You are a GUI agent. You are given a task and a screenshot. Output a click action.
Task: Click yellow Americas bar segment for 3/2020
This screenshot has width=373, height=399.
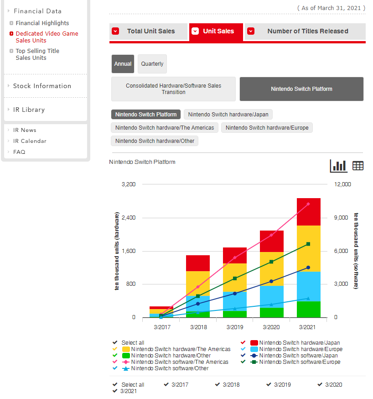point(272,269)
